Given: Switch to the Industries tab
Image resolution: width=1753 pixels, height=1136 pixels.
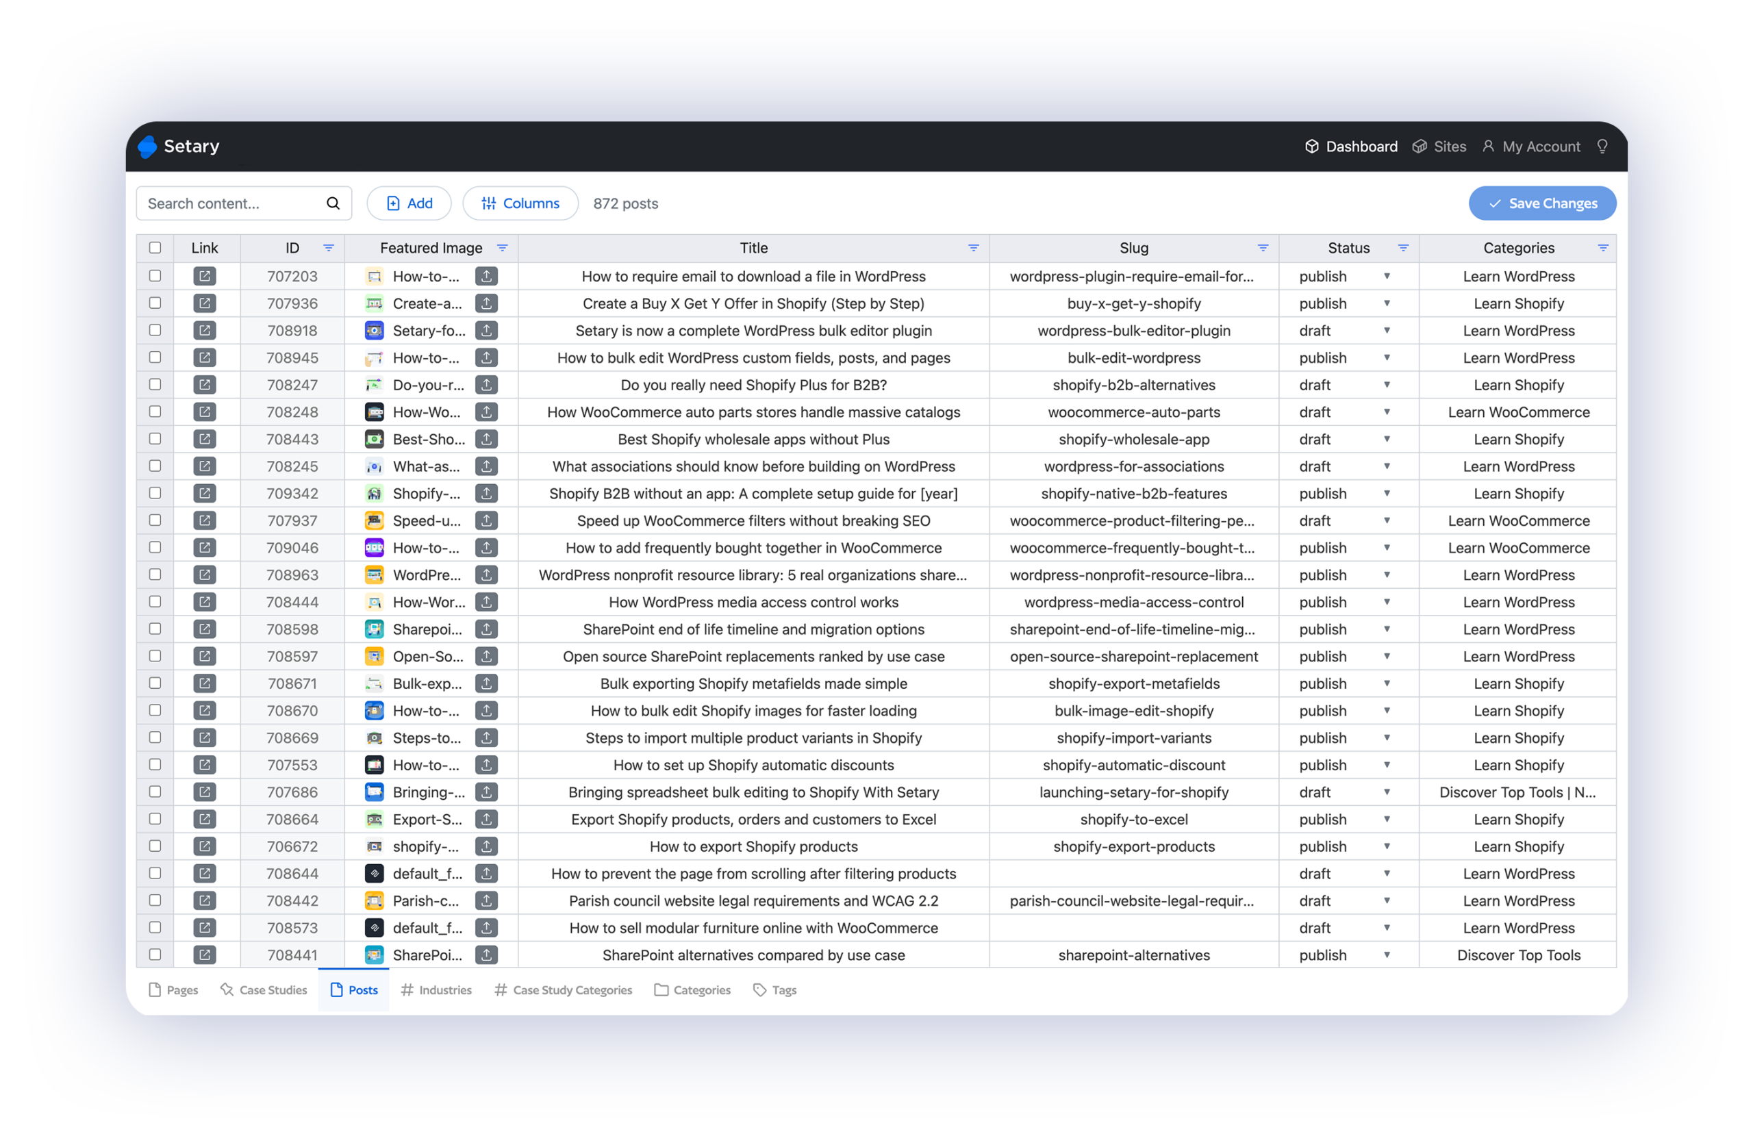Looking at the screenshot, I should point(436,990).
